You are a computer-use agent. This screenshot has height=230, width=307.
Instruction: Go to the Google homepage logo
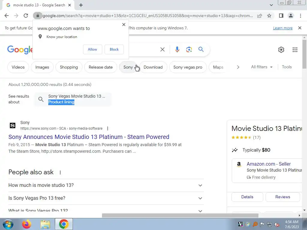tap(20, 50)
